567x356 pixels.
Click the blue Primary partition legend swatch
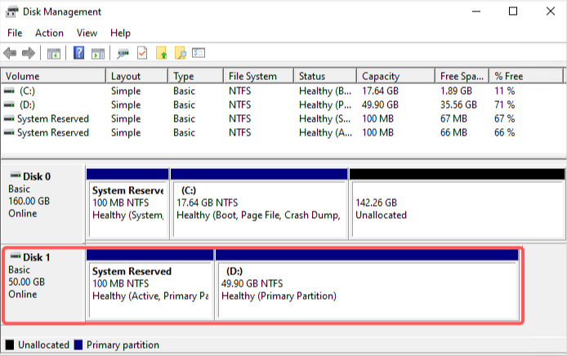pos(78,345)
